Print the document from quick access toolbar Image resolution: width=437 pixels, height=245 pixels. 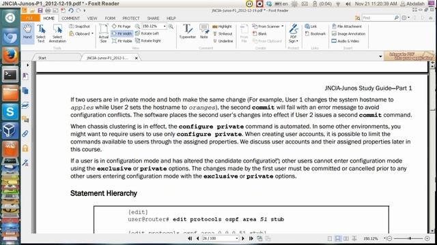coord(48,11)
